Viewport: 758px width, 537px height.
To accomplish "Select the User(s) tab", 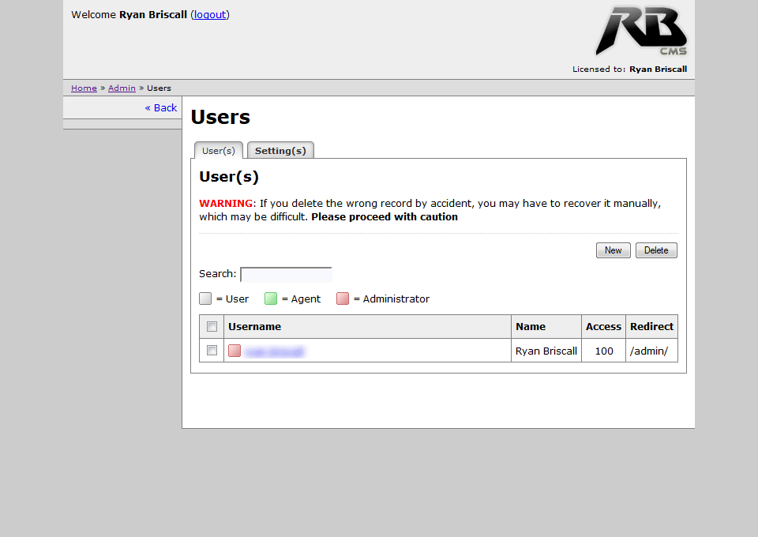I will click(219, 150).
